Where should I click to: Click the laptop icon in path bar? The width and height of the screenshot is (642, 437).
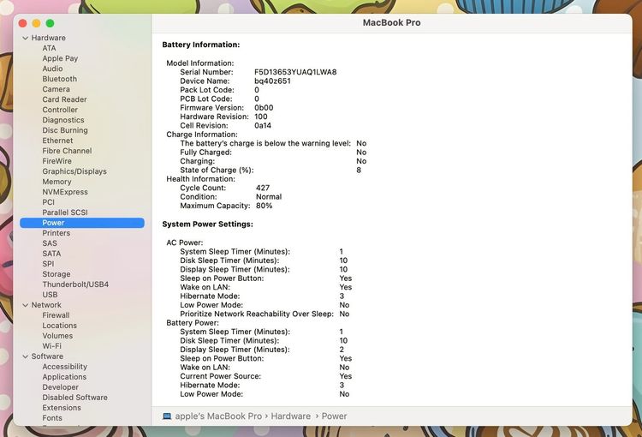pos(167,416)
